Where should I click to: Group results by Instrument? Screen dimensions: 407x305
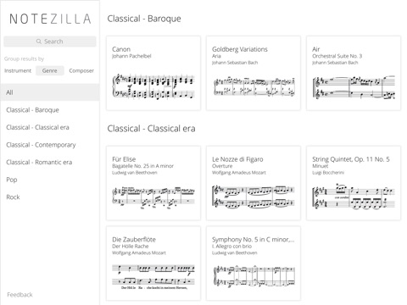pos(18,70)
